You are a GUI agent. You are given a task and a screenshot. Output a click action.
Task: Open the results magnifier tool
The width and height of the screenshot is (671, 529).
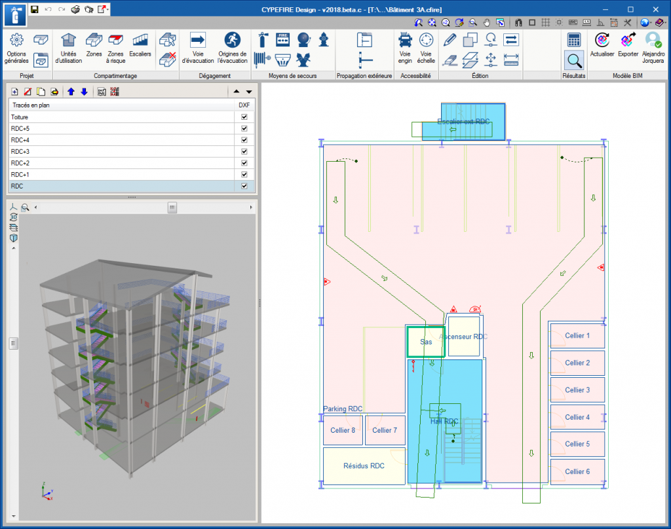pyautogui.click(x=574, y=61)
